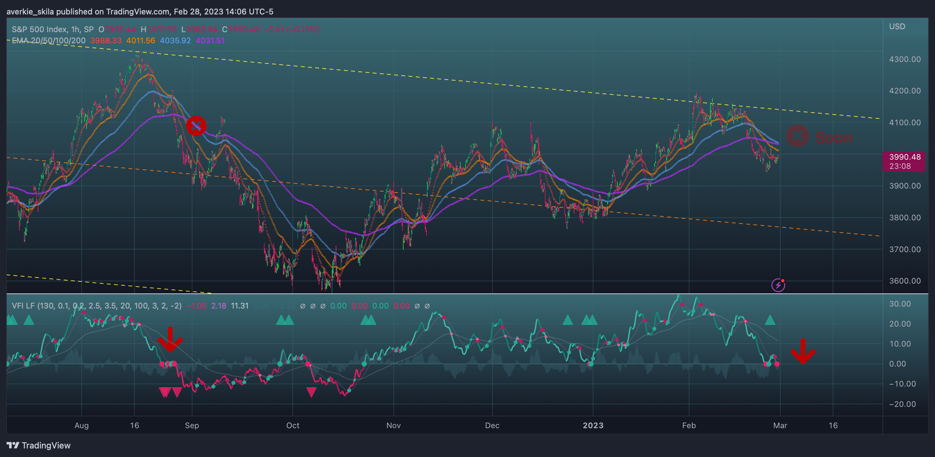Click the 3900.00 price scale label
The height and width of the screenshot is (457, 935).
tap(905, 186)
